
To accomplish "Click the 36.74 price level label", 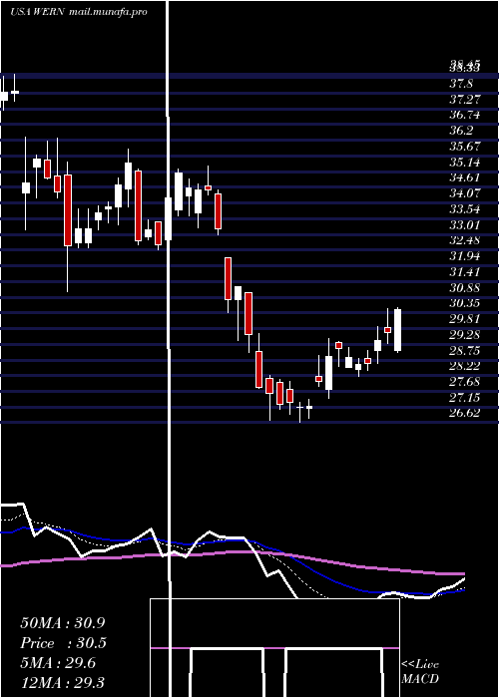I will click(x=465, y=115).
